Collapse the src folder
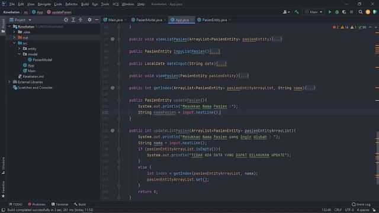 (x=14, y=43)
